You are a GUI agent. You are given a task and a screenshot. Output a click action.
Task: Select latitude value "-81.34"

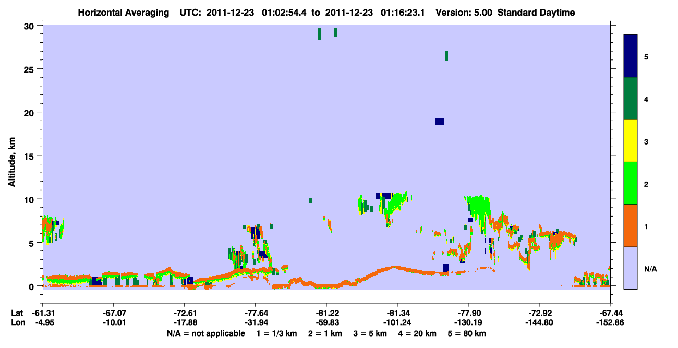point(397,313)
